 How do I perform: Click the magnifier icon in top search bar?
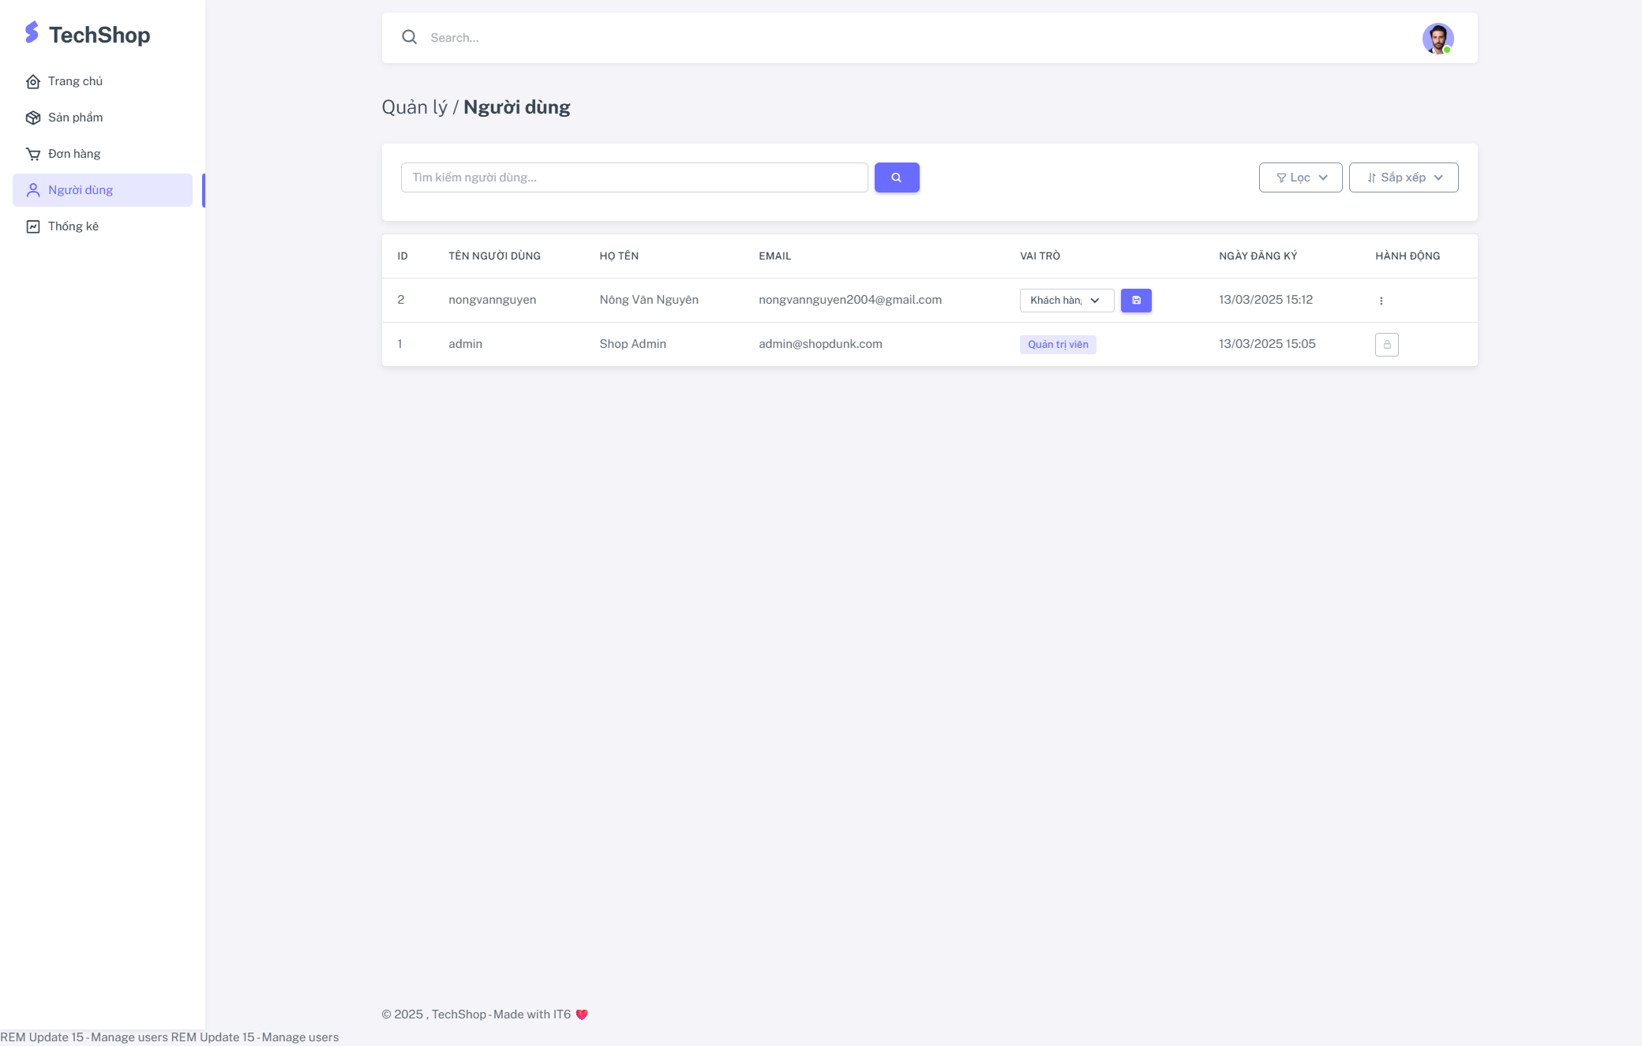tap(409, 37)
